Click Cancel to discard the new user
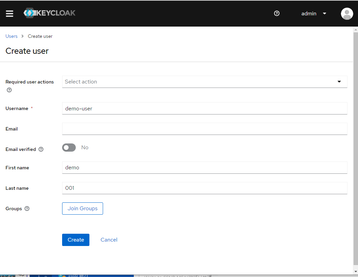The height and width of the screenshot is (277, 358). click(x=109, y=240)
